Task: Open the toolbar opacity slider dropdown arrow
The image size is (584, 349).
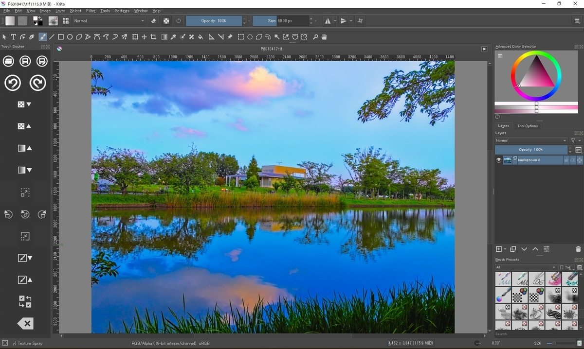Action: (250, 21)
